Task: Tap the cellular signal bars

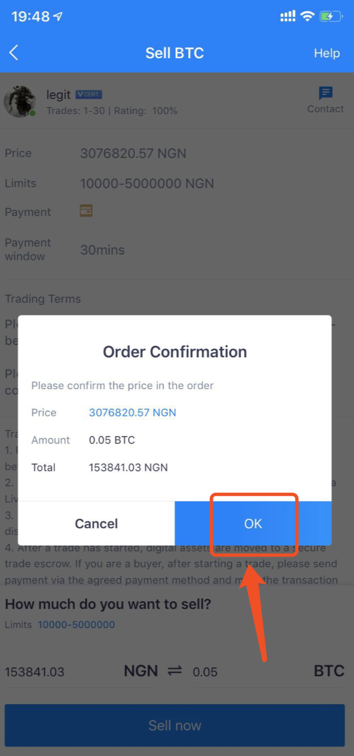Action: pos(288,17)
